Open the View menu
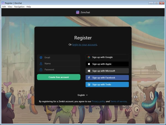The height and width of the screenshot is (125, 166). (10, 7)
